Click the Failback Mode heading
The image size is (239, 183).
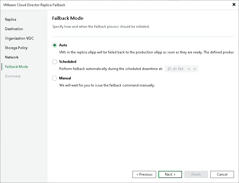click(x=68, y=18)
